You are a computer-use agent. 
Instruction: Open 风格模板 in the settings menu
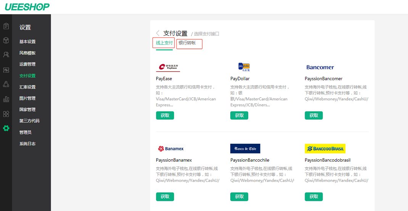27,53
